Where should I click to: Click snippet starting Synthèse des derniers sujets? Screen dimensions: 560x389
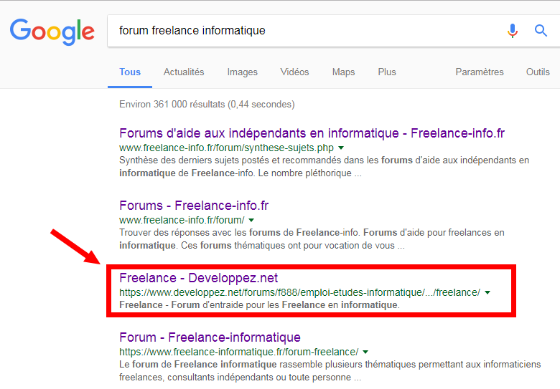pyautogui.click(x=324, y=167)
